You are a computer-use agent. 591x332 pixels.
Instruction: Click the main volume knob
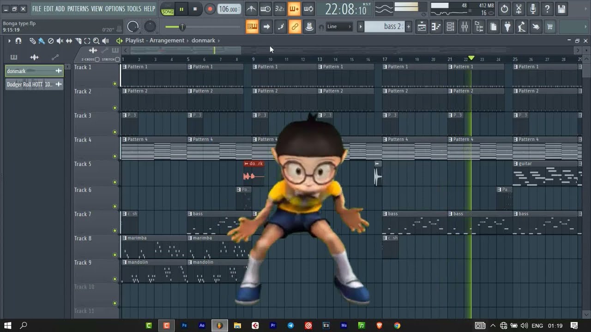133,27
